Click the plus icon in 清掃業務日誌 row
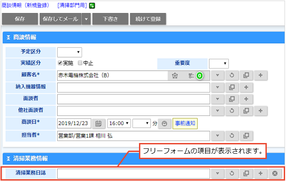Viewport: 286px width, 181px height. tap(261, 173)
